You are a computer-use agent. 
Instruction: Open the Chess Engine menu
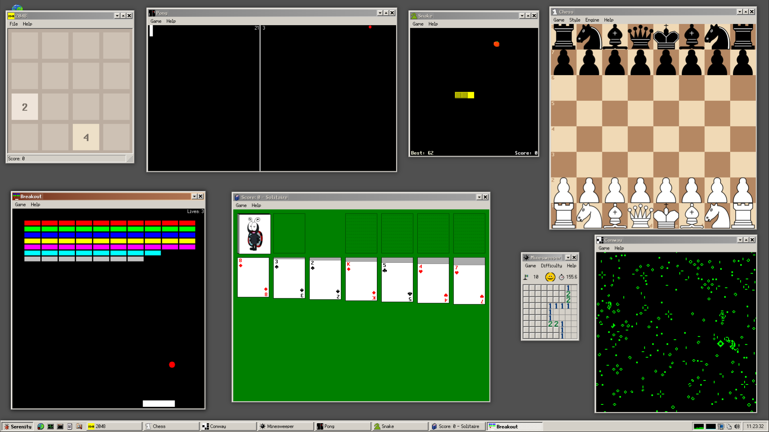click(x=592, y=20)
